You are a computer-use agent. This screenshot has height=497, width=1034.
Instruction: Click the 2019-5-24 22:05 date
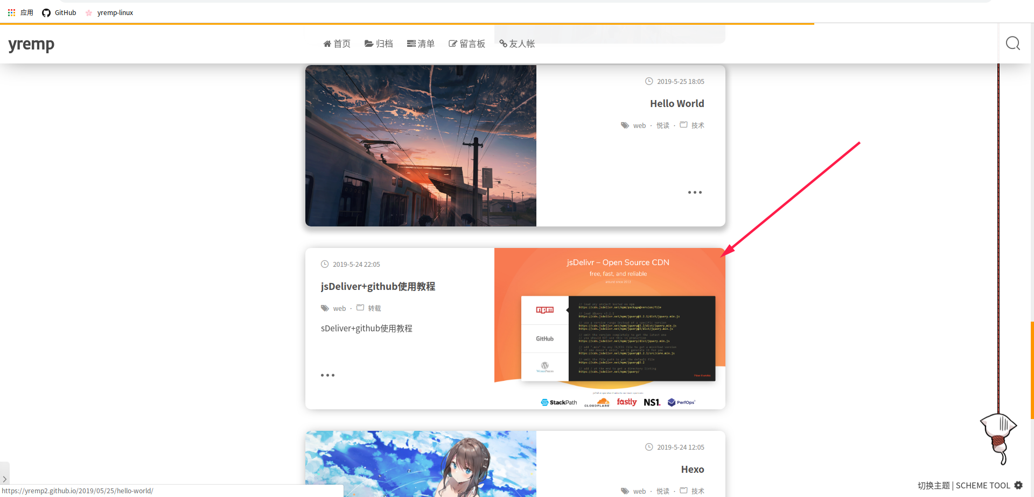357,265
